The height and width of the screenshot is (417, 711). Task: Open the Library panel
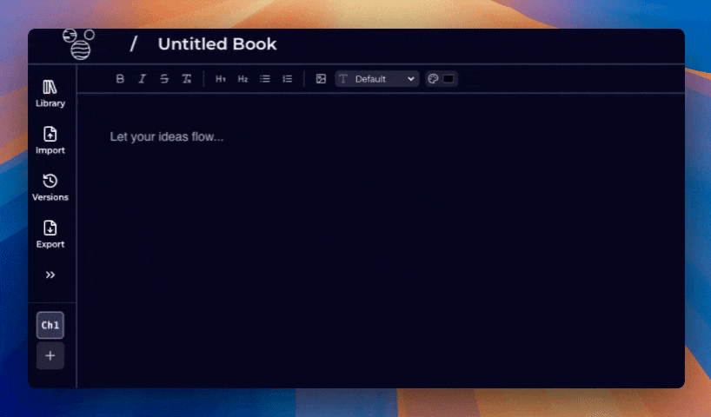[50, 94]
